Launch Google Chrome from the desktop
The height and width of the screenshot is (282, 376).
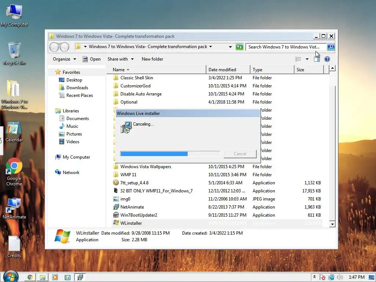[14, 172]
